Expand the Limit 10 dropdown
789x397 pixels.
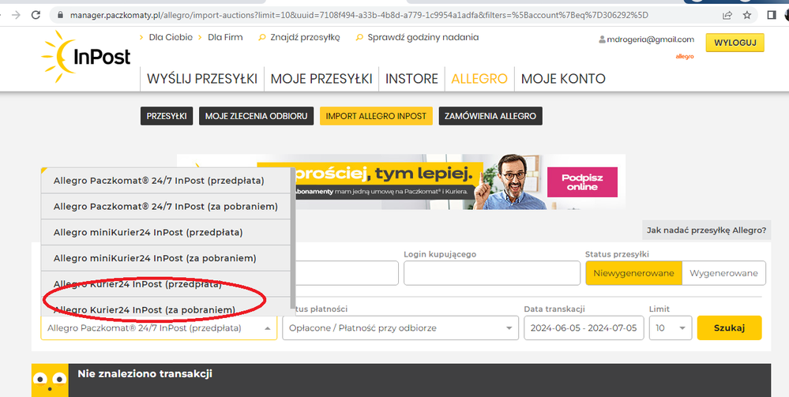click(x=671, y=328)
